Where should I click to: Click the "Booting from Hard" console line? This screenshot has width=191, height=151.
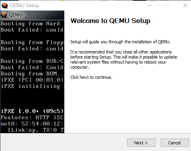coord(32,24)
